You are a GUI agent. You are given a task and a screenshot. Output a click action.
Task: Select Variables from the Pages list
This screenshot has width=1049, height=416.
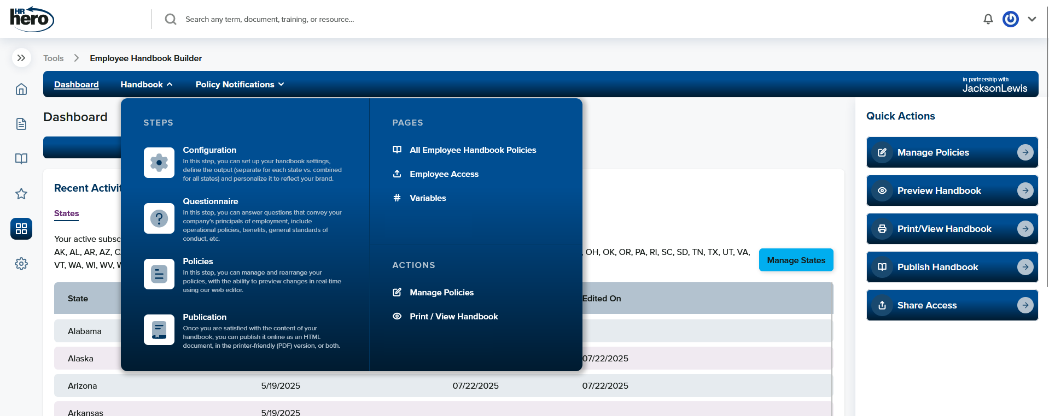pos(428,198)
